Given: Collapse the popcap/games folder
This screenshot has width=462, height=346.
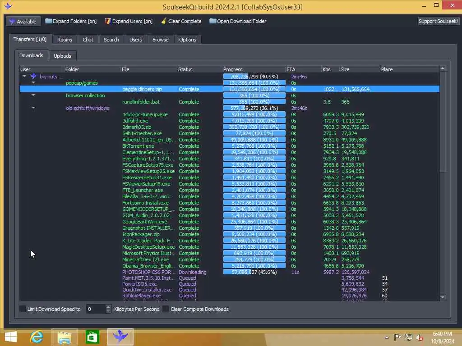Looking at the screenshot, I should click(x=33, y=83).
